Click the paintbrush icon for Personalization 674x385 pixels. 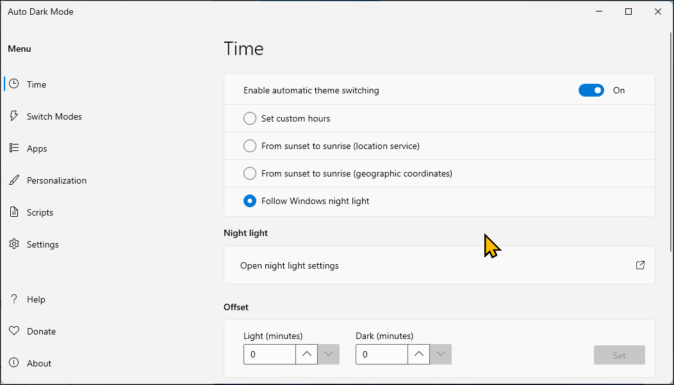pyautogui.click(x=13, y=180)
